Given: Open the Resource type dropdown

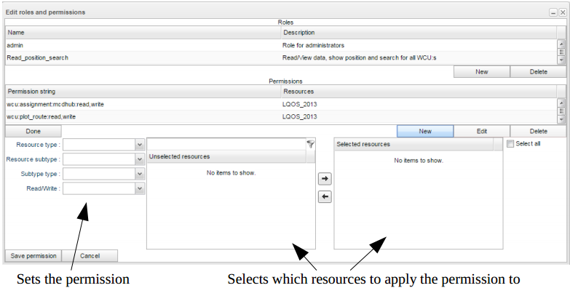Looking at the screenshot, I should pyautogui.click(x=140, y=145).
